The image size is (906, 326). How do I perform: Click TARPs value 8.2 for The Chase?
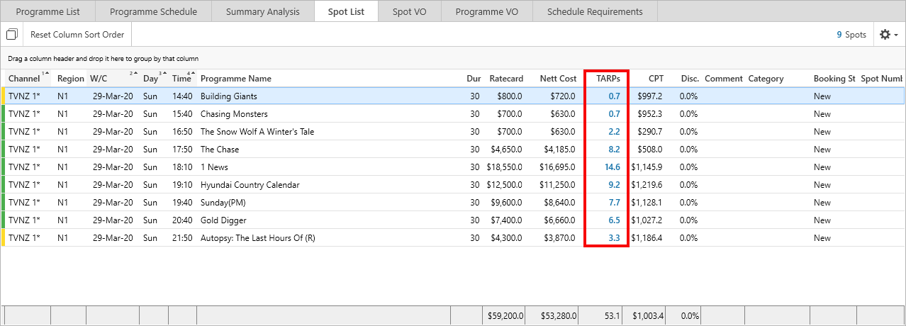[x=614, y=150]
